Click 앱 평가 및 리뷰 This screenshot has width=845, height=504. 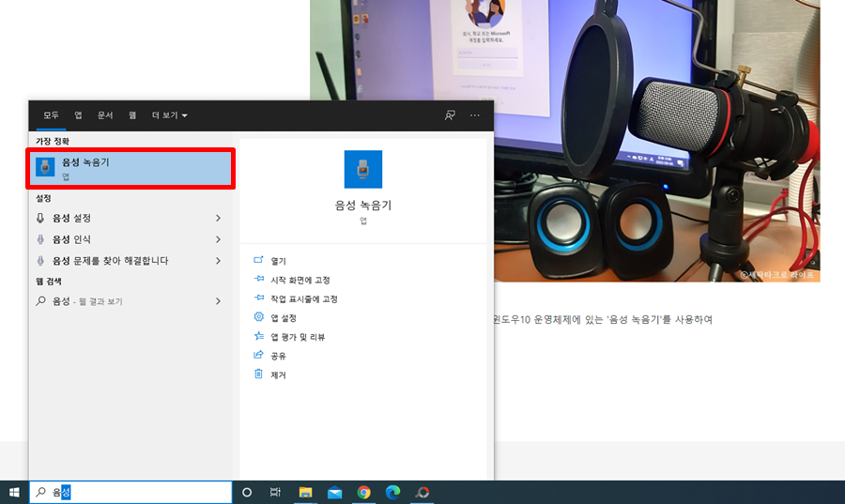[298, 337]
